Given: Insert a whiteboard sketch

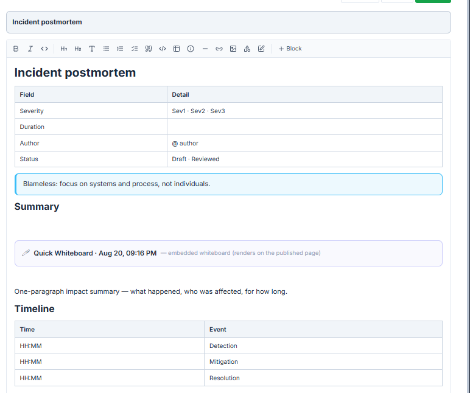Looking at the screenshot, I should click(261, 49).
